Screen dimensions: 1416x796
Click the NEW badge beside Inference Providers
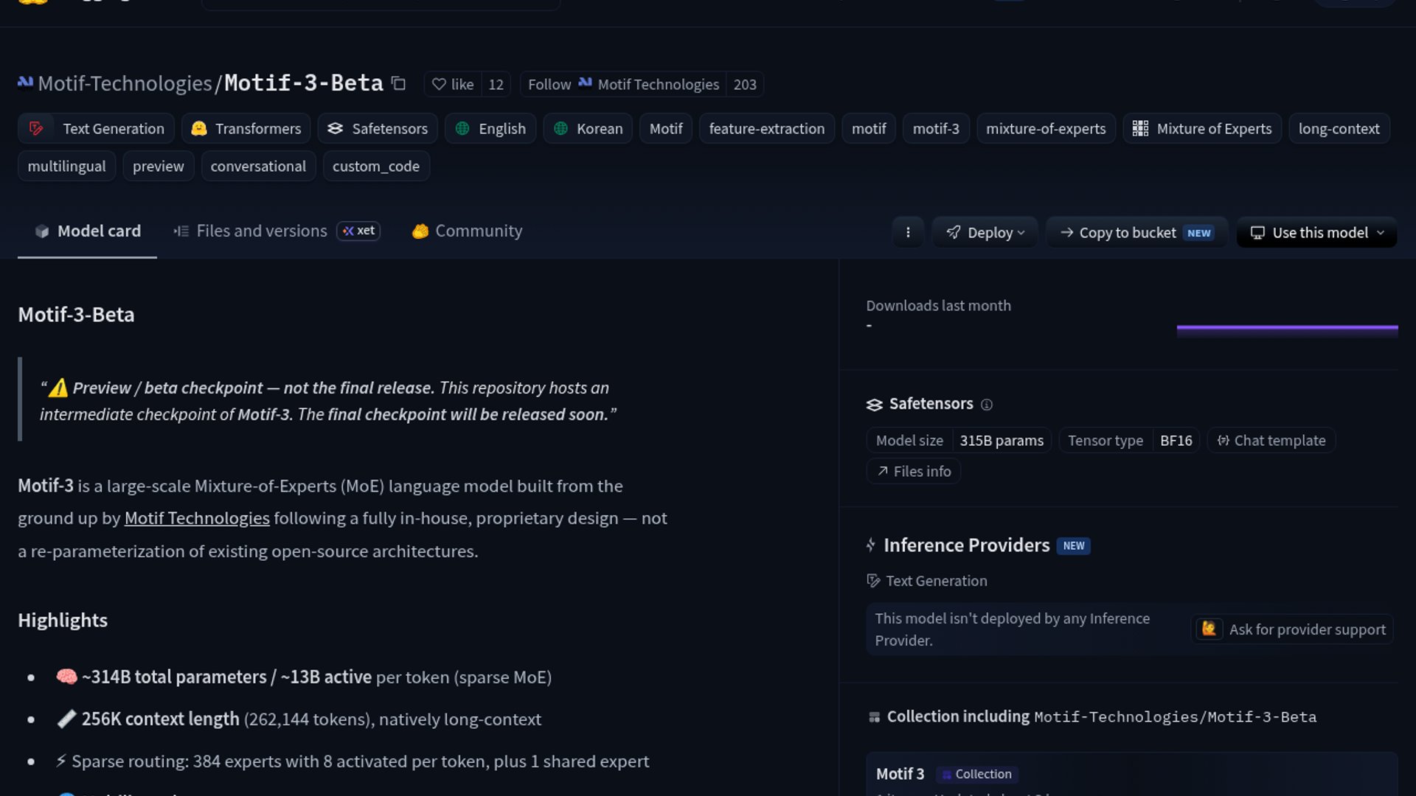[1073, 546]
